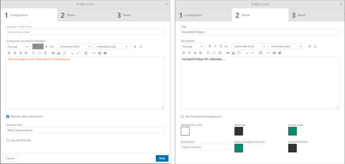Click Print icon in Configuration editor

(x=99, y=53)
